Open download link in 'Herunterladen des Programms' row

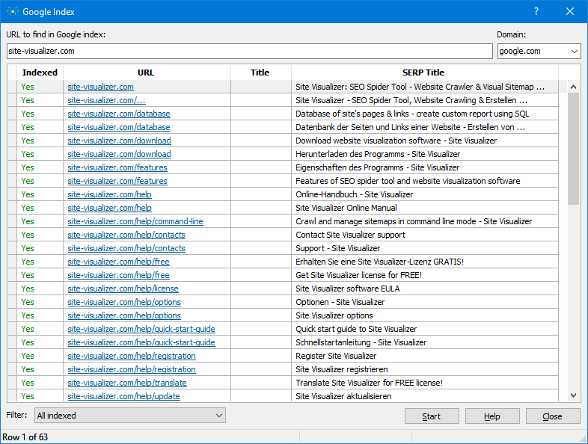point(119,155)
